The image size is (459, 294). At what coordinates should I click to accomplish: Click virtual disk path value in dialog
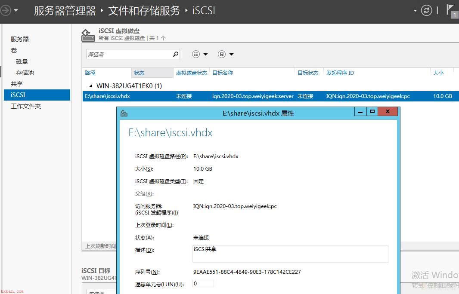click(x=216, y=156)
